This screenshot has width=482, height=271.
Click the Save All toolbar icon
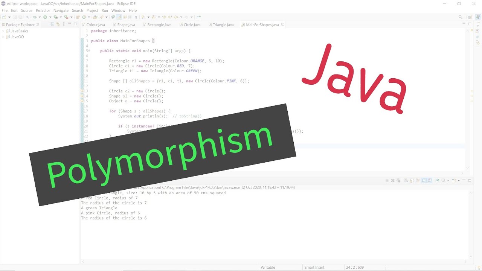(20, 17)
